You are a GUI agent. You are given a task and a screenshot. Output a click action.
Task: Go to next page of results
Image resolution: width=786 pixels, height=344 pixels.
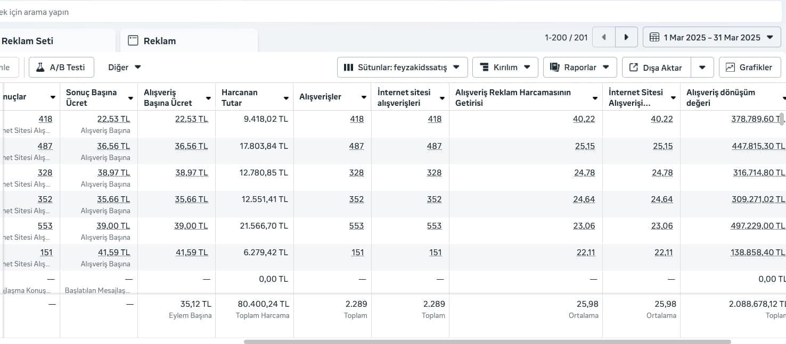pos(626,37)
